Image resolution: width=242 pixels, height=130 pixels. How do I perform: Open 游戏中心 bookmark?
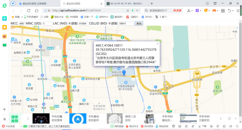[102, 17]
